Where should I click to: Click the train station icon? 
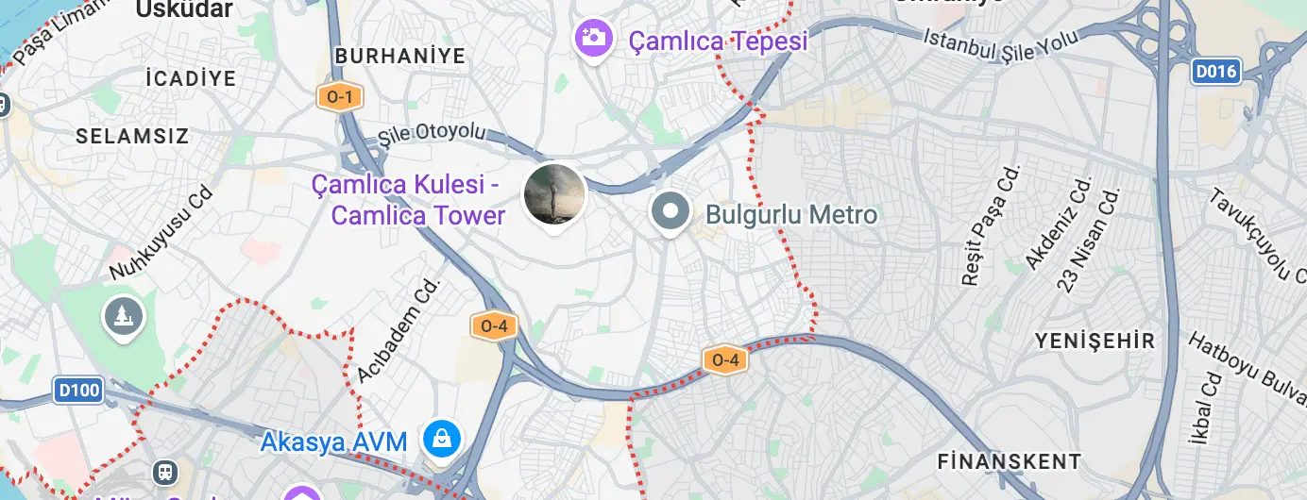166,473
